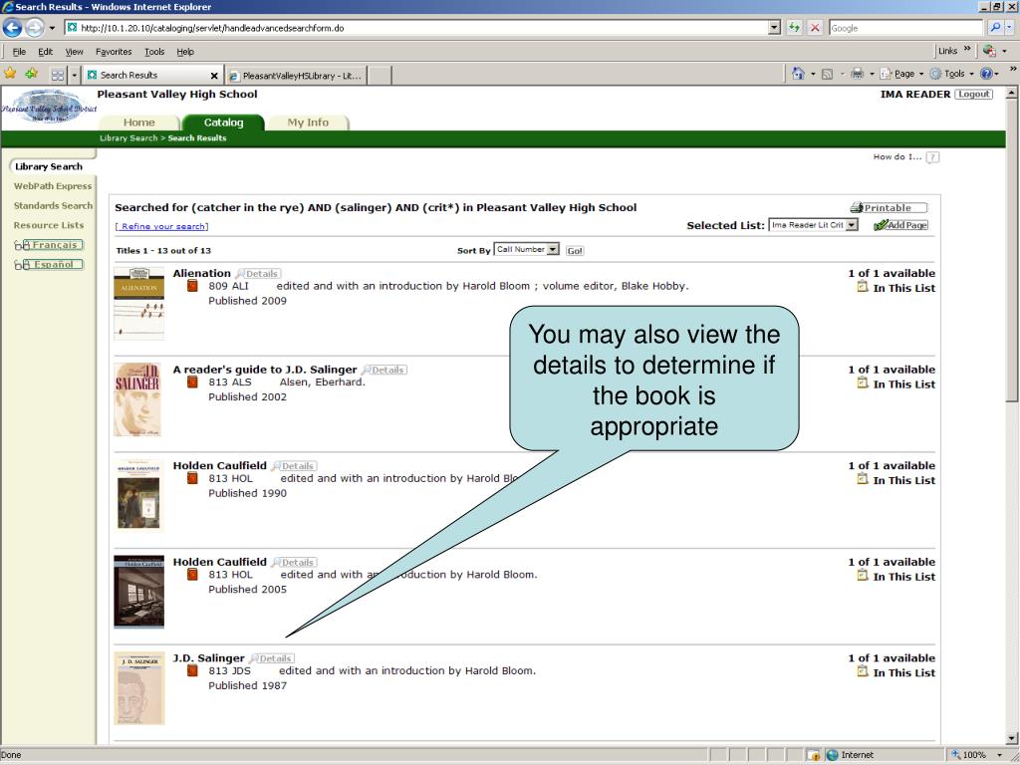This screenshot has width=1020, height=765.
Task: Open the zoom level 100% dropdown
Action: point(1000,755)
